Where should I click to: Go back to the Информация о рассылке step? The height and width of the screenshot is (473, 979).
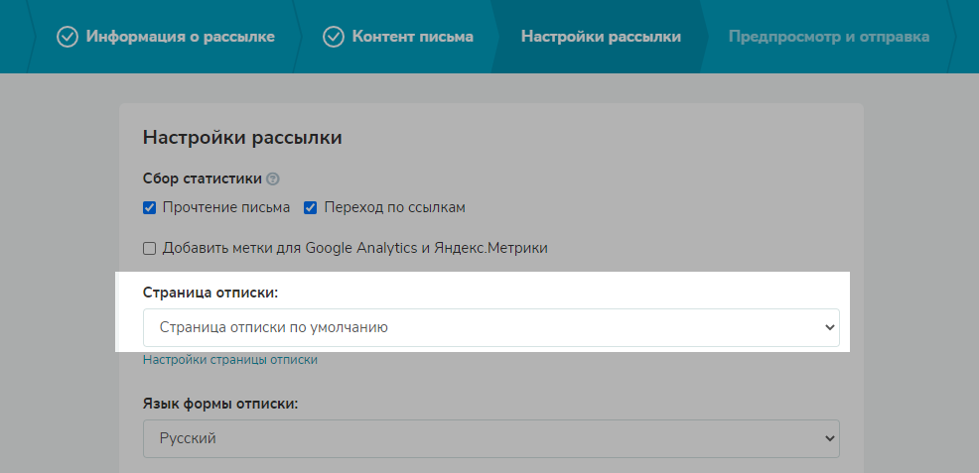click(x=180, y=37)
